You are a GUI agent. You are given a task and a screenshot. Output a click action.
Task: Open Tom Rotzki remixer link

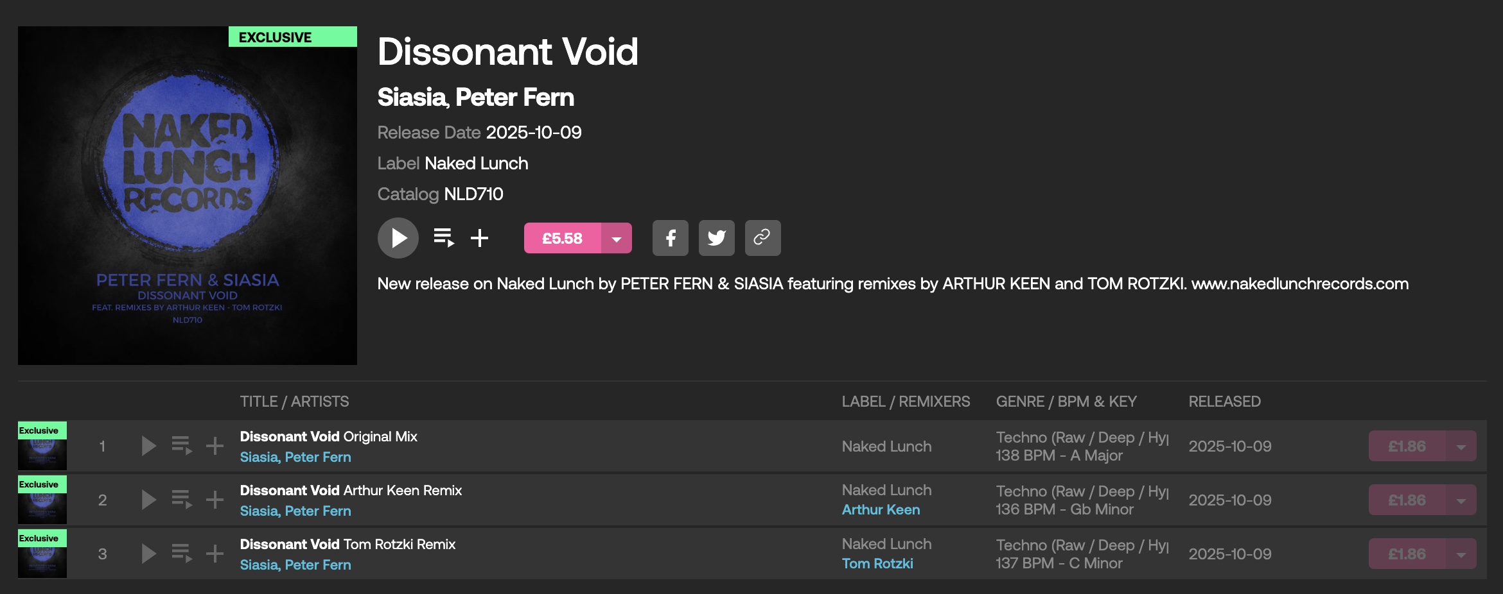coord(877,564)
